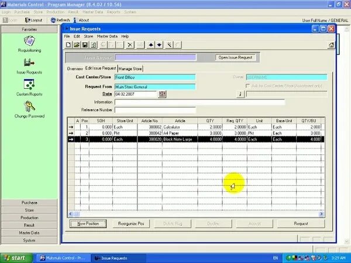The height and width of the screenshot is (263, 351).
Task: Open Issue Requests from Favorites sidebar
Action: pyautogui.click(x=29, y=66)
